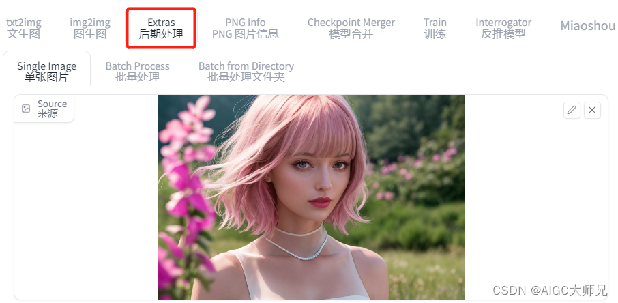618x303 pixels.
Task: Open the Train tab
Action: coord(435,28)
